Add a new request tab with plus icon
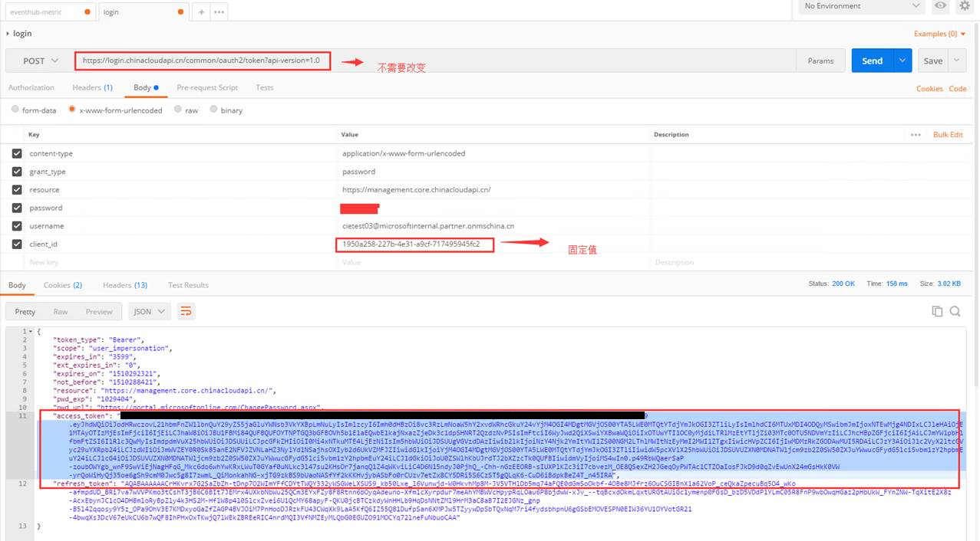This screenshot has width=980, height=541. coord(202,12)
